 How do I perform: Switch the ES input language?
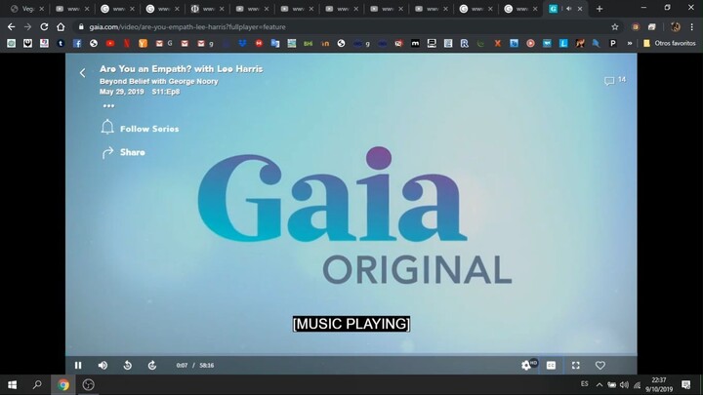584,384
